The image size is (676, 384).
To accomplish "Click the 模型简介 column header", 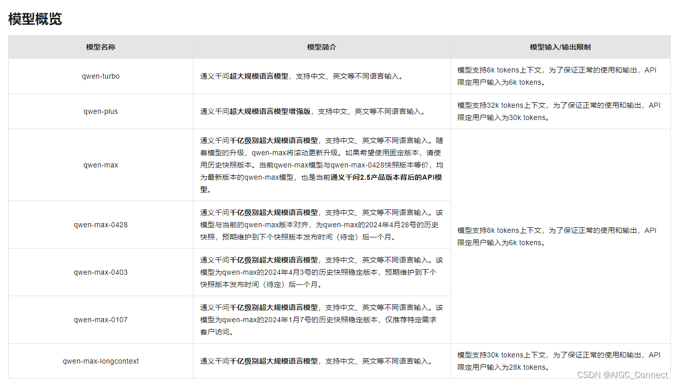I will [x=322, y=47].
